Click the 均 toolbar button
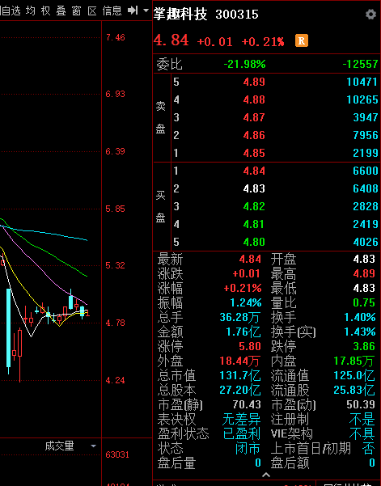 [x=31, y=11]
